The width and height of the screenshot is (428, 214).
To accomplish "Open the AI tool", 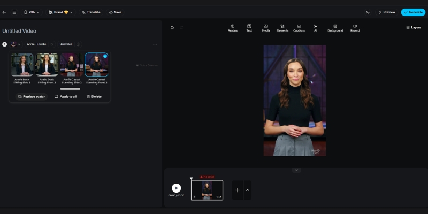I will click(316, 28).
